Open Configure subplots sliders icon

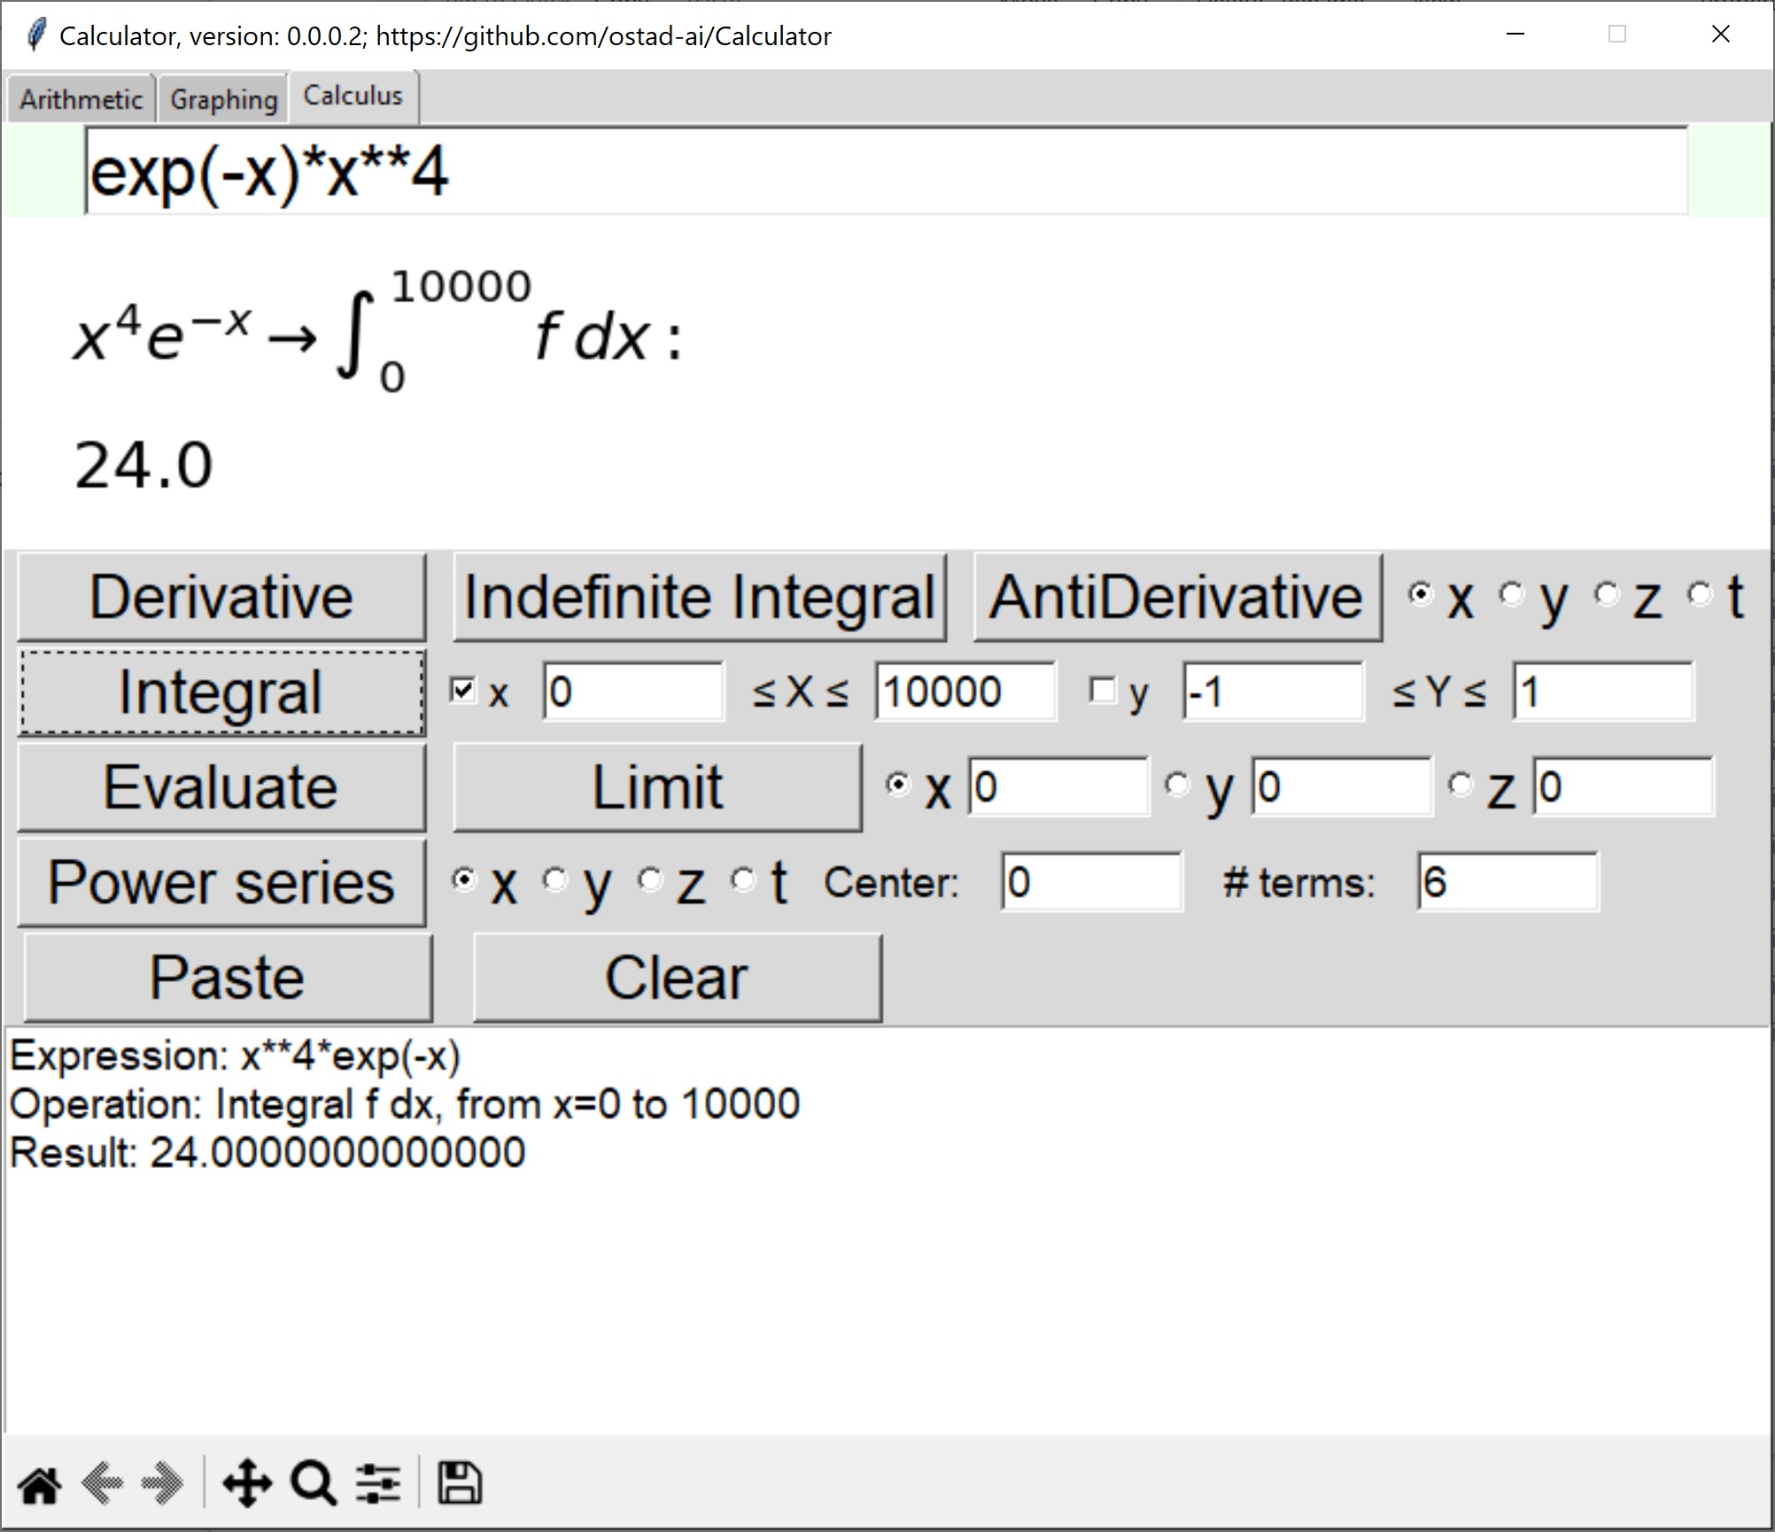point(378,1483)
